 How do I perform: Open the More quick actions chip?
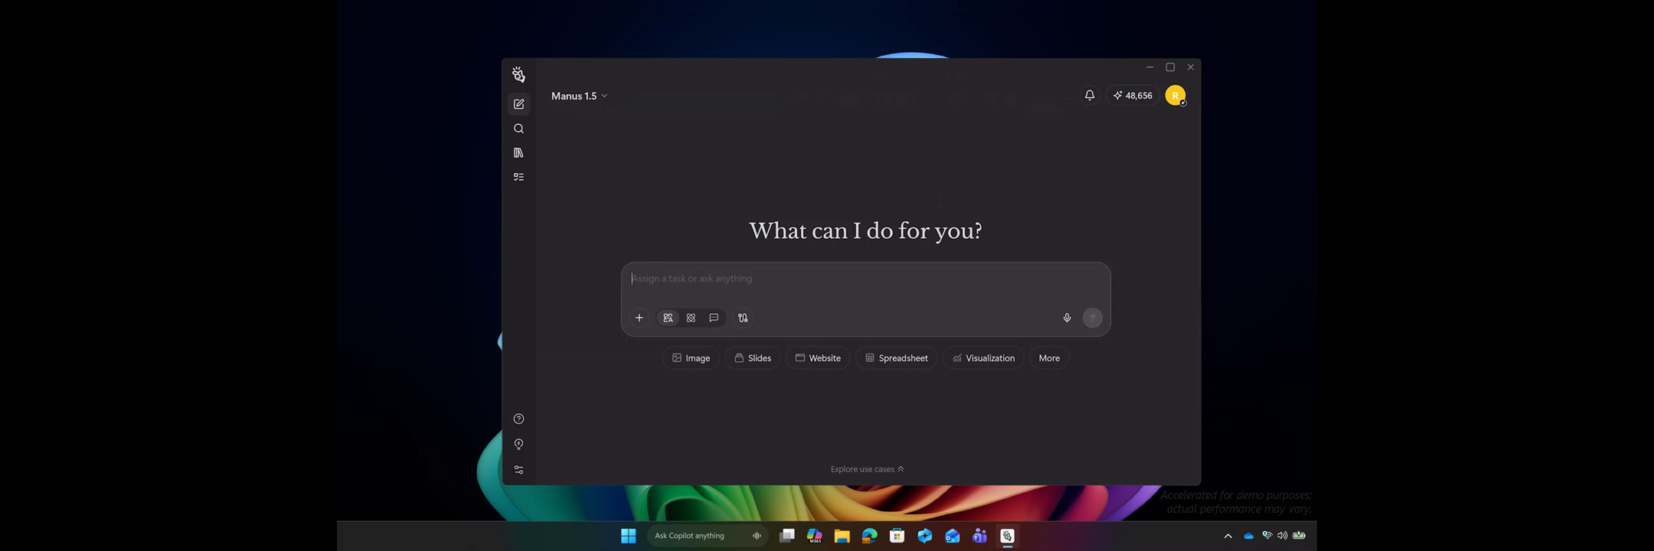point(1049,358)
